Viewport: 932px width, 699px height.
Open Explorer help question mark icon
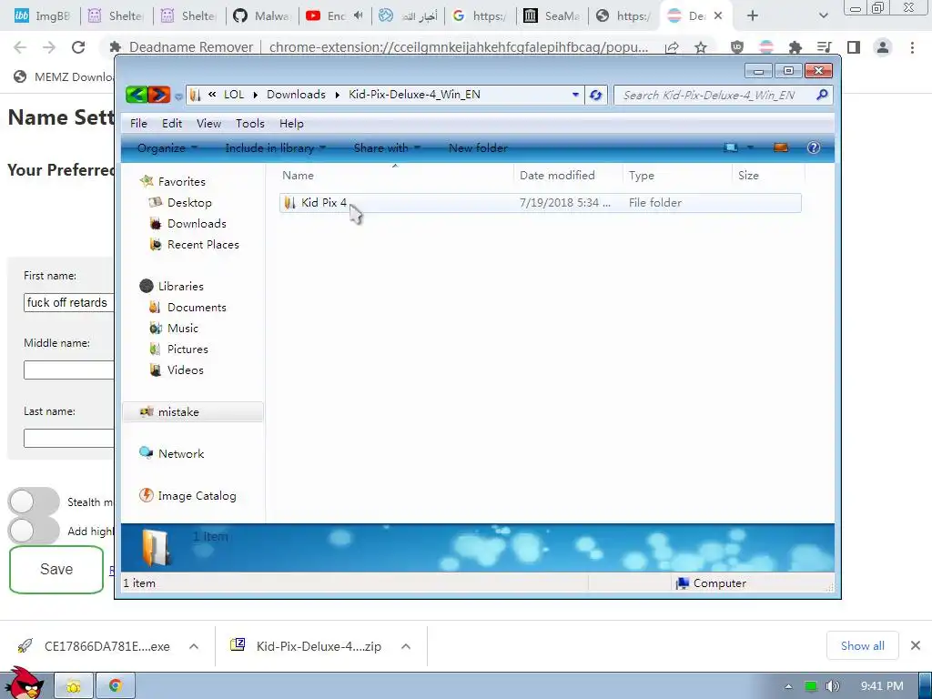pos(813,147)
